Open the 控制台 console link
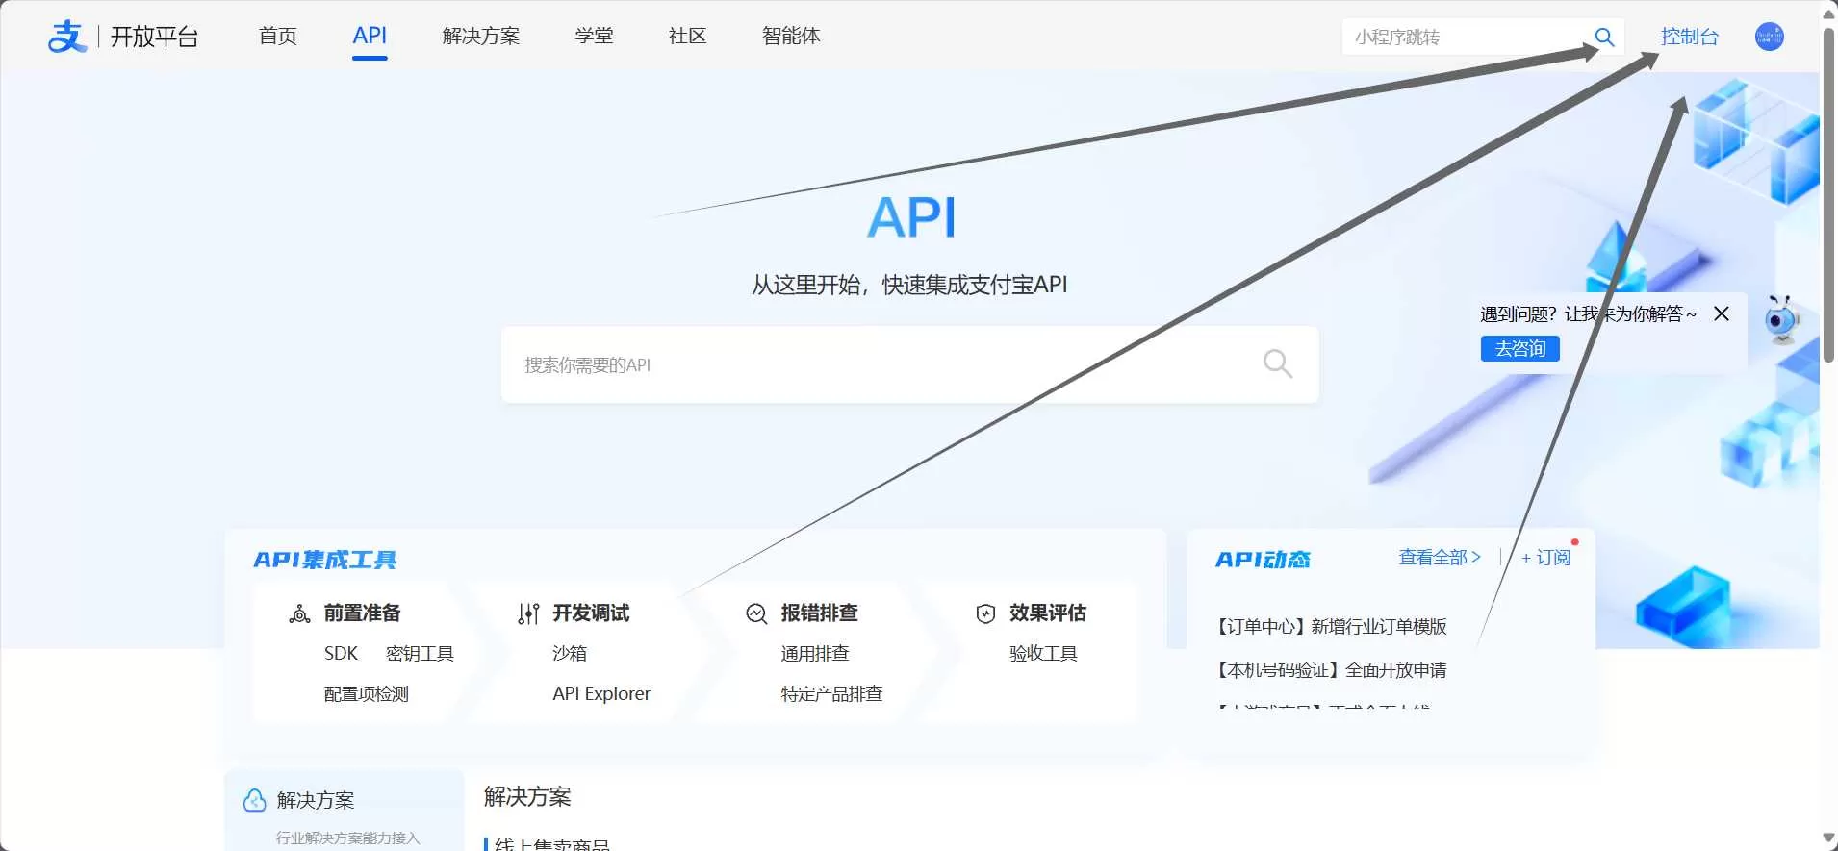 (x=1689, y=37)
